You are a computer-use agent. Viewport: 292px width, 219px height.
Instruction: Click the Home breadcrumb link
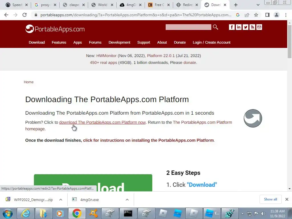29,82
